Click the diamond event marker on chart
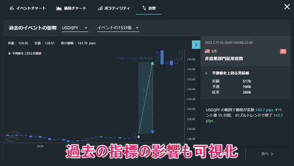 138,137
